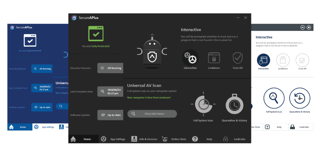Select Trust All shield icon in dark window
This screenshot has width=324, height=162.
pos(238,58)
